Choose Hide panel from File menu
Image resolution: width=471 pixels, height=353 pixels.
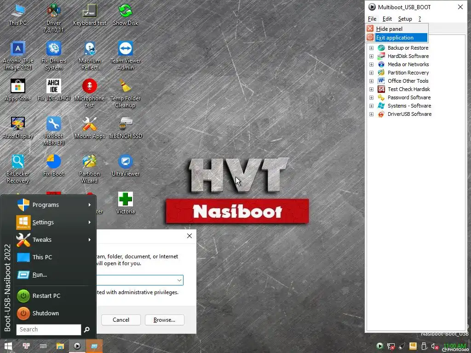coord(397,29)
